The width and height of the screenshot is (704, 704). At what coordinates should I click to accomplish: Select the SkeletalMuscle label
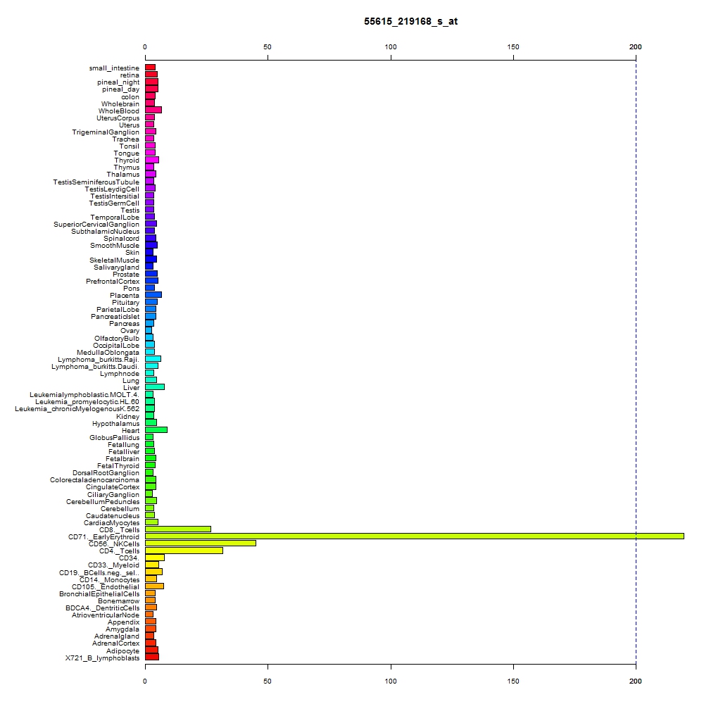(114, 260)
